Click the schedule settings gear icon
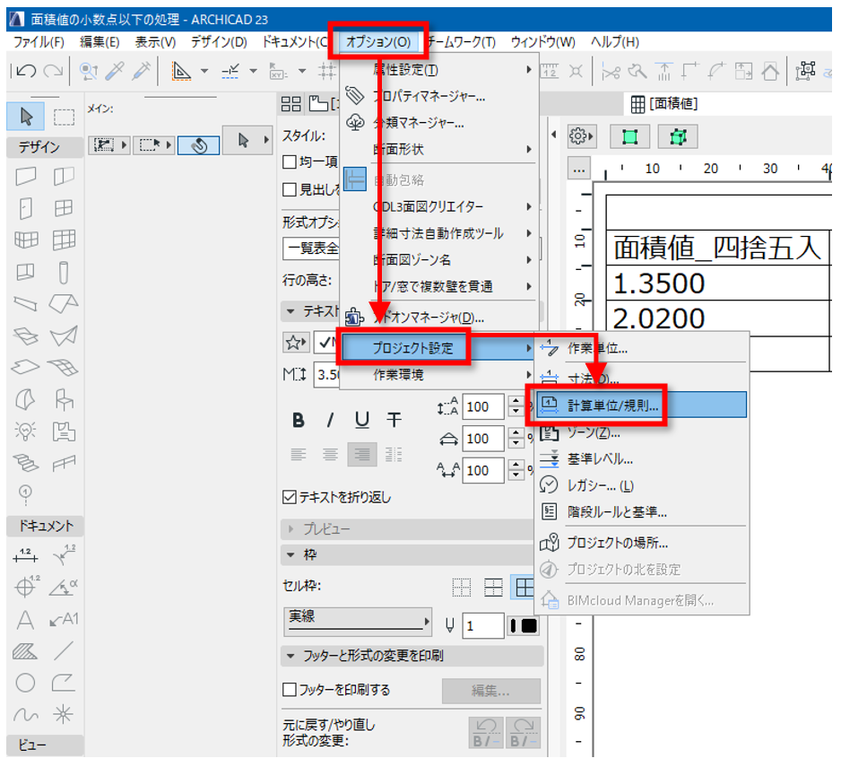Screen dimensions: 841x767 (x=581, y=136)
